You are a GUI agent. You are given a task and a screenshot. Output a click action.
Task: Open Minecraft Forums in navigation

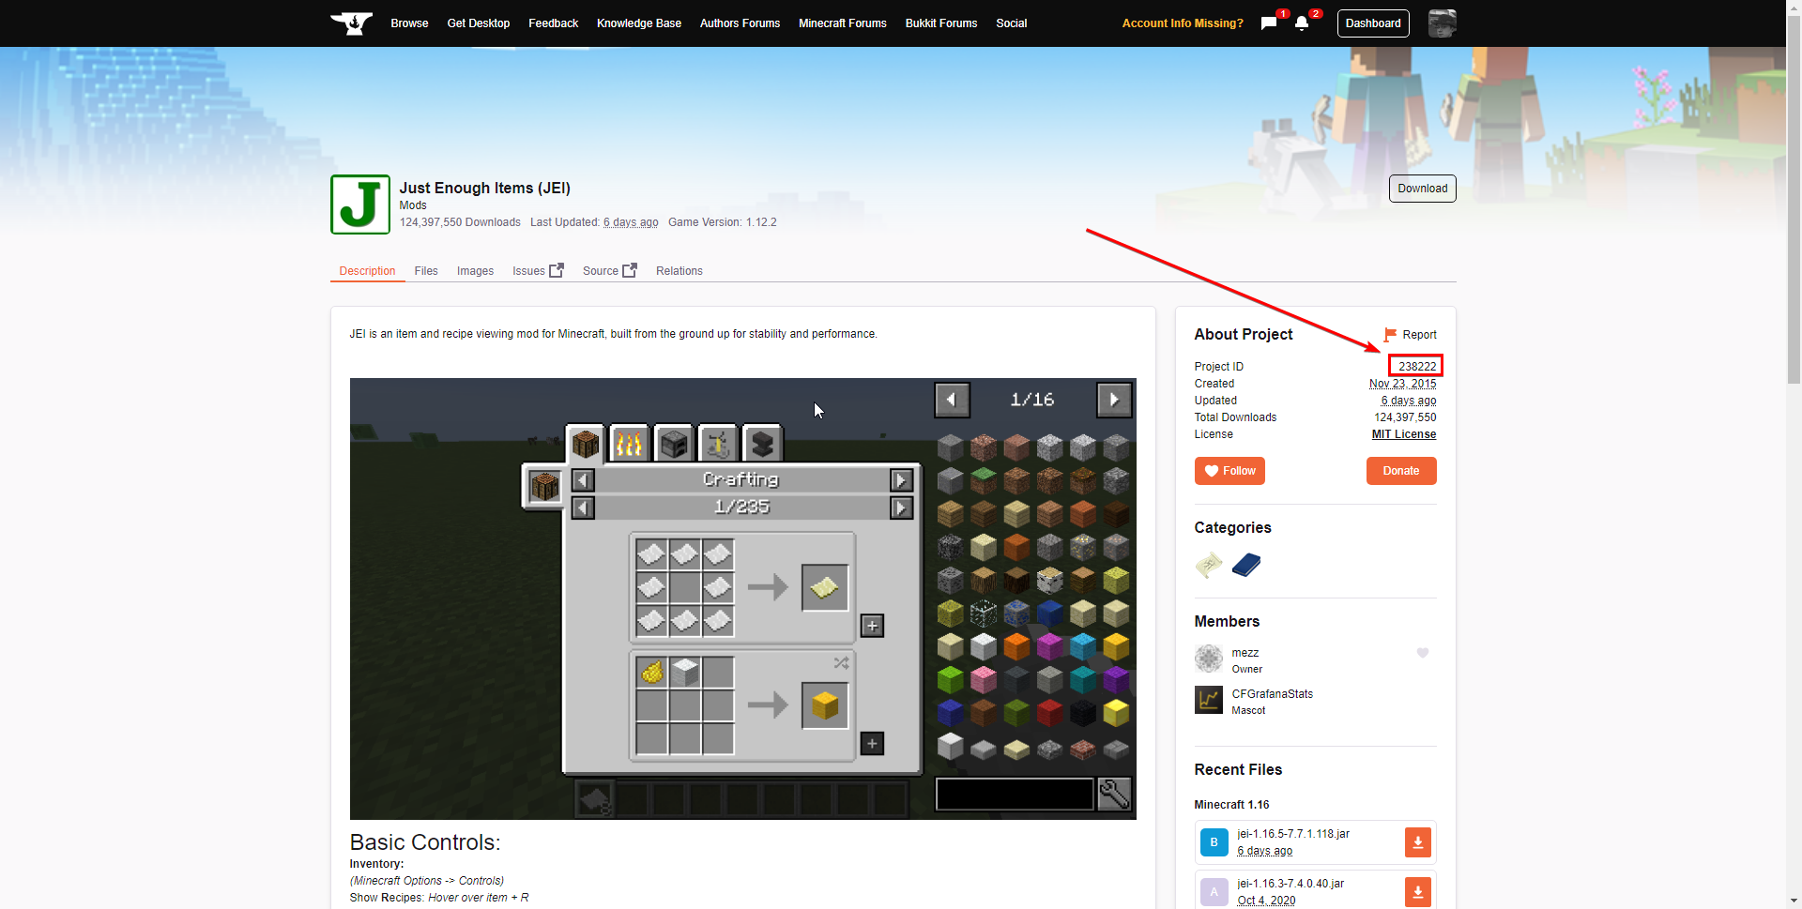click(843, 23)
